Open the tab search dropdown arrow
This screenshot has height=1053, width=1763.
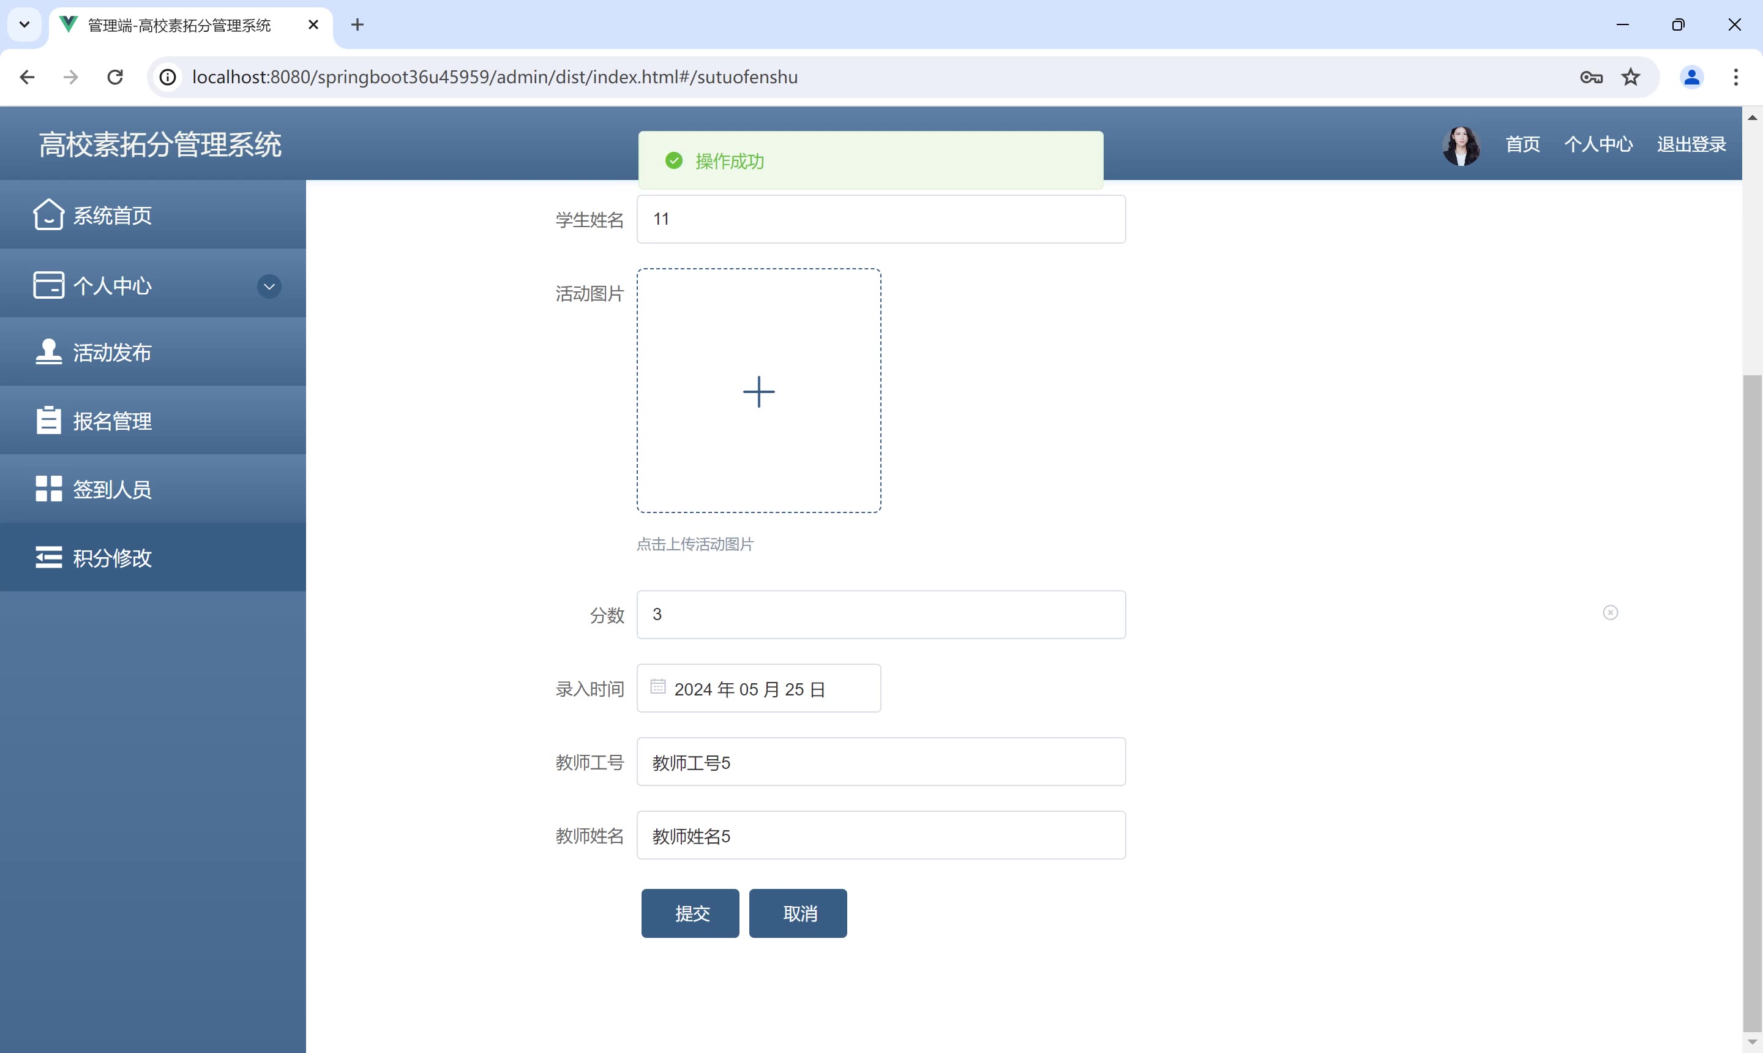24,25
